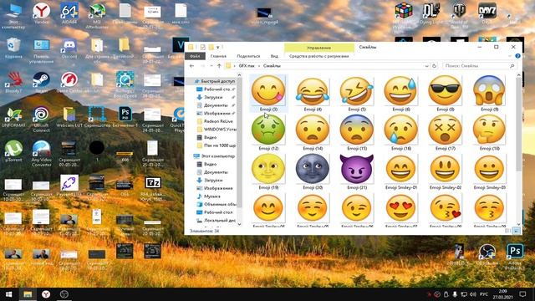
Task: Select Этот компьютер in navigation pane
Action: tap(215, 156)
